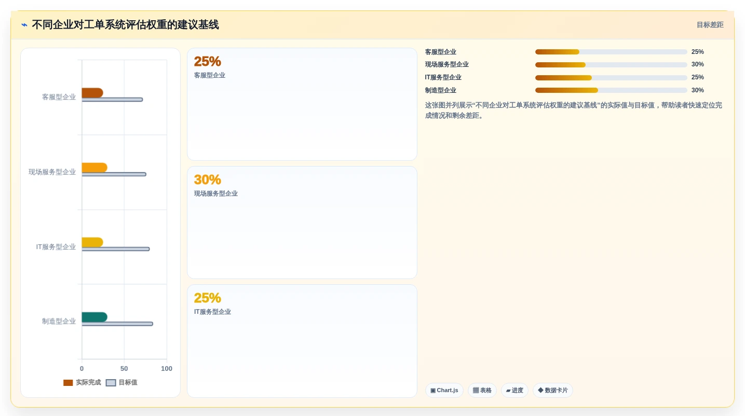Click the IT服务型企业 progress row label

[443, 78]
